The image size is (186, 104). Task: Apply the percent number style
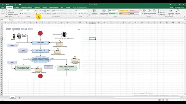80,14
